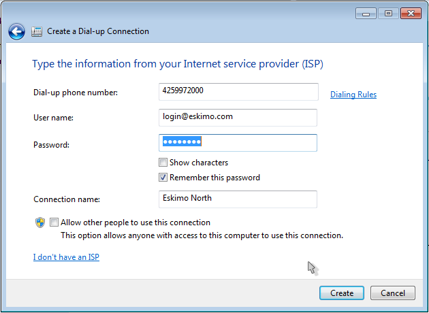
Task: Focus the Dial-up phone number field
Action: click(238, 92)
